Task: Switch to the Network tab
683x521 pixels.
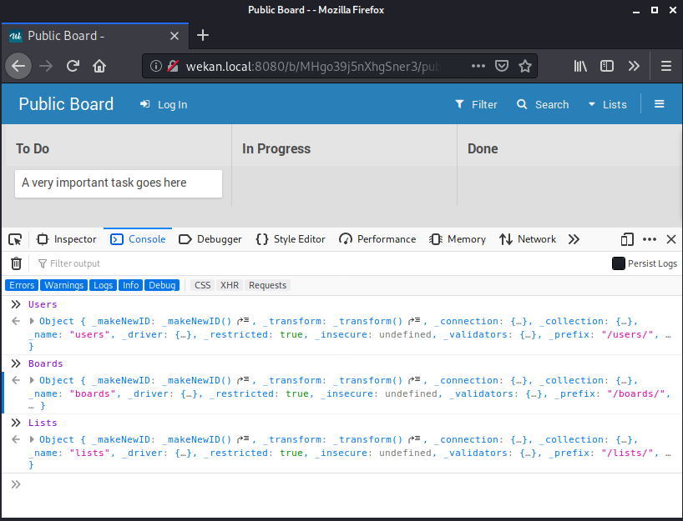Action: pyautogui.click(x=528, y=239)
